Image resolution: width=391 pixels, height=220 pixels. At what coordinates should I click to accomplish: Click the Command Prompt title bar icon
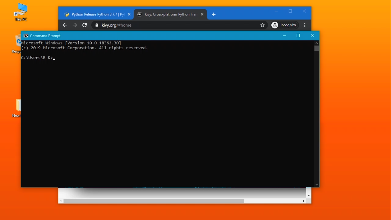25,36
